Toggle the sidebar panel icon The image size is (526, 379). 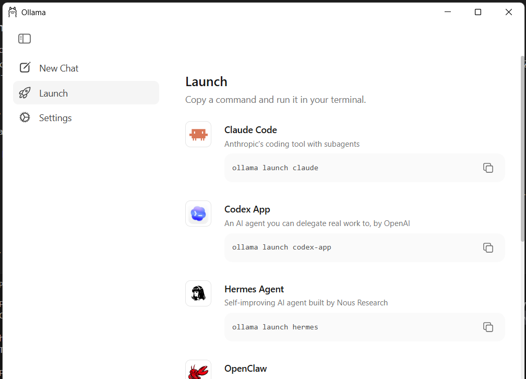click(x=25, y=39)
